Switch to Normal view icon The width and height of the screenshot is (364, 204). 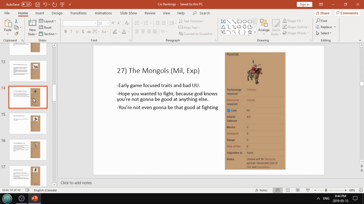tap(278, 190)
